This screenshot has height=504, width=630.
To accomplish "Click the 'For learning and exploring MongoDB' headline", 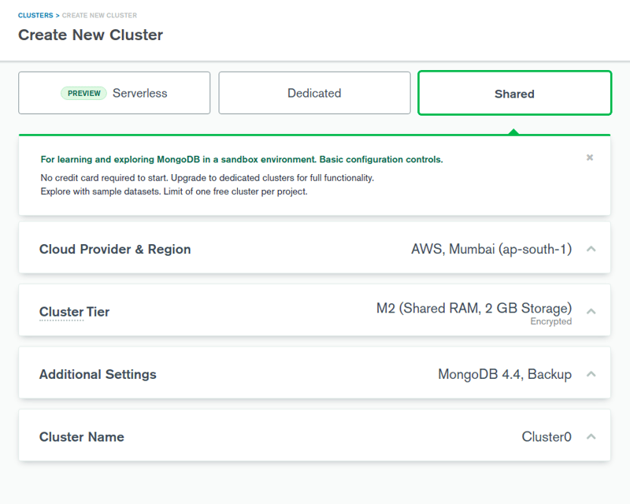I will point(242,160).
